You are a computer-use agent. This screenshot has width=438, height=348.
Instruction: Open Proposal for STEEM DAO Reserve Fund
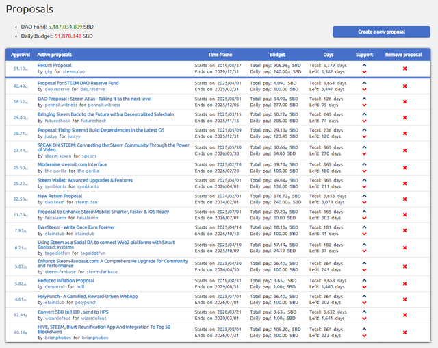pos(78,83)
